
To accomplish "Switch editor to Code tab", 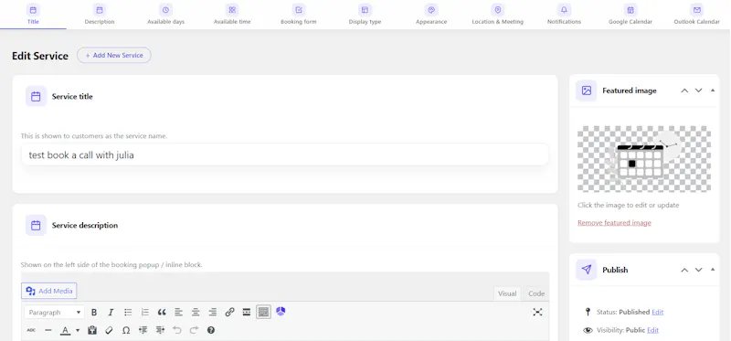I will [536, 293].
